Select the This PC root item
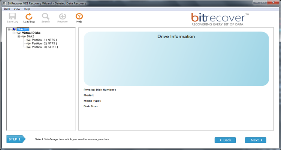This screenshot has height=150, width=281. (23, 29)
